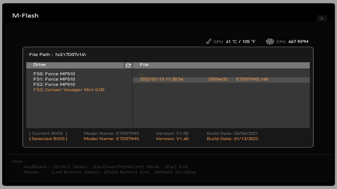337x189 pixels.
Task: Click the M-Flash title
Action: pos(25,16)
